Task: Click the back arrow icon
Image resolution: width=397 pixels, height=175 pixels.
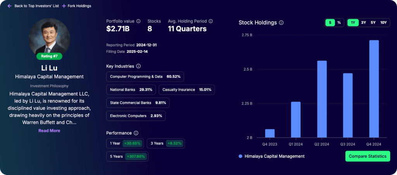Action: (9, 6)
